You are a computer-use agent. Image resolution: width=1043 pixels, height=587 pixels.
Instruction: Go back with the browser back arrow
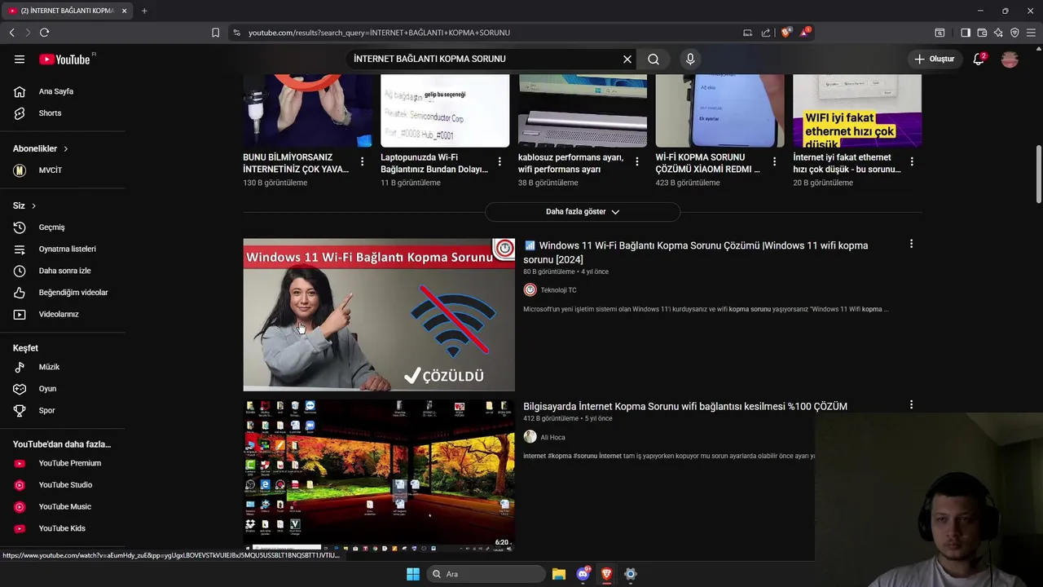click(x=11, y=33)
